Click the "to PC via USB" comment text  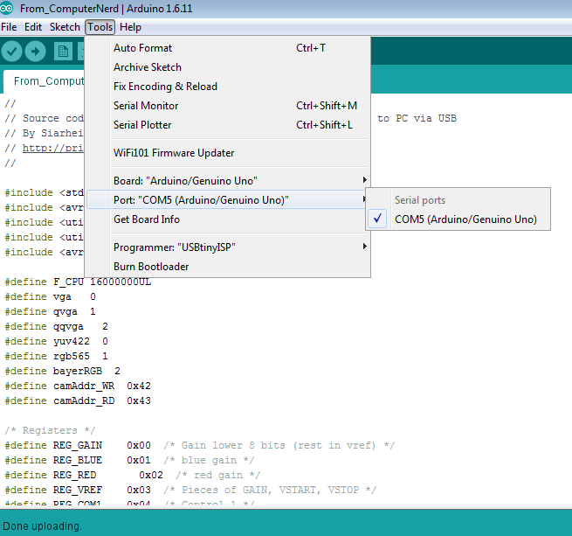417,118
